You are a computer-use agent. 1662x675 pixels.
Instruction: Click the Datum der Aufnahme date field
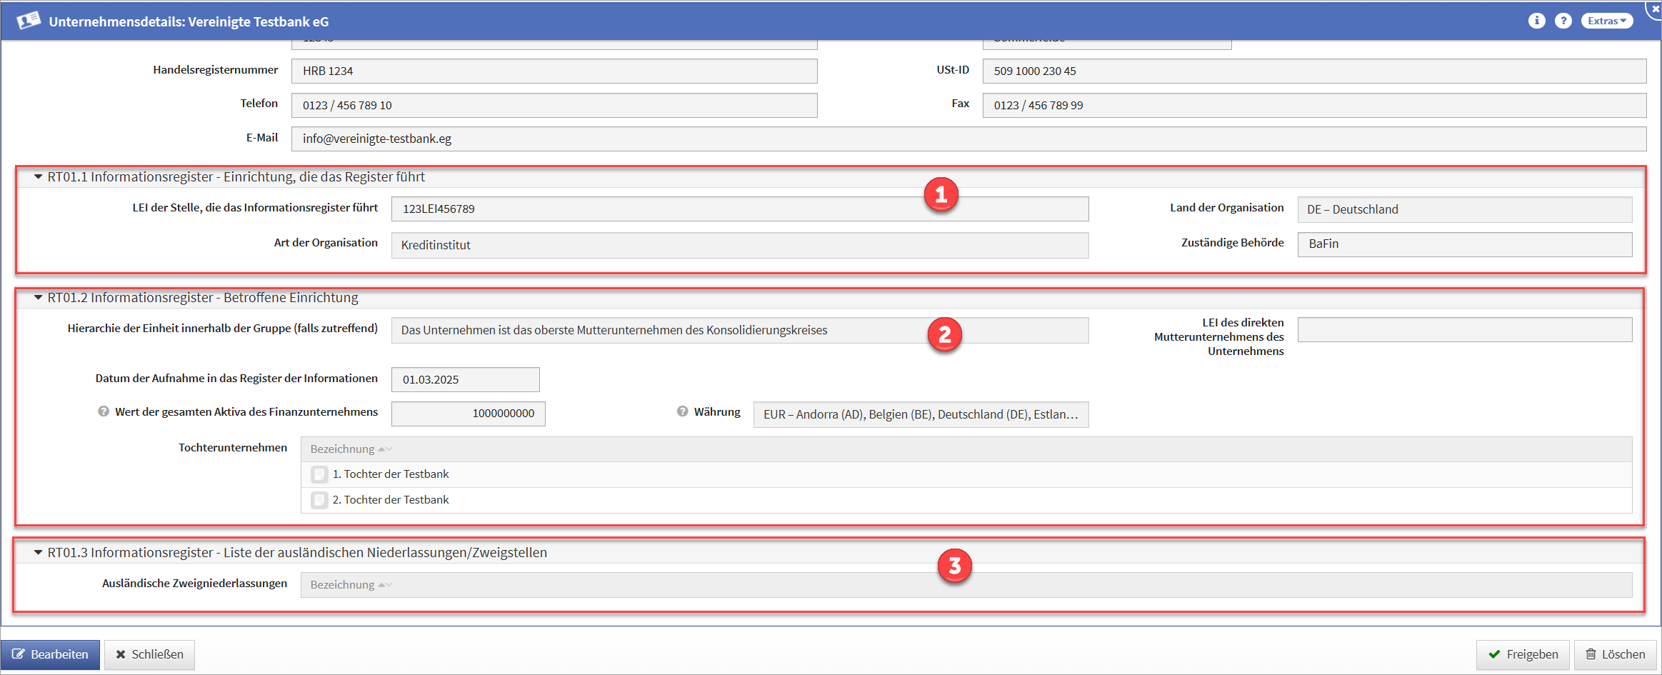tap(465, 380)
